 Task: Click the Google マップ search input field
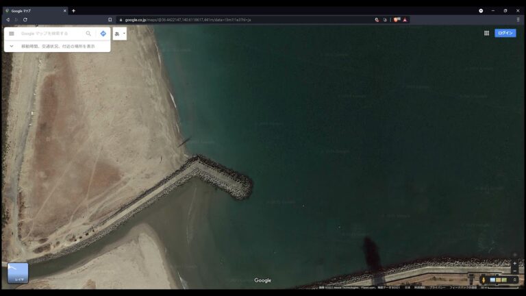[x=51, y=34]
